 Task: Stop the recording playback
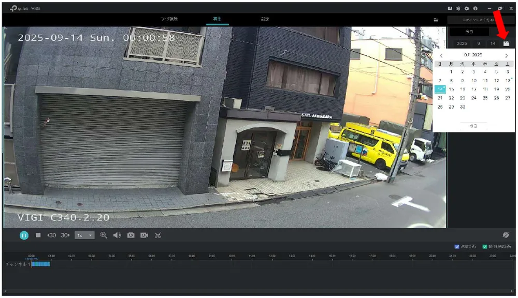click(x=38, y=235)
